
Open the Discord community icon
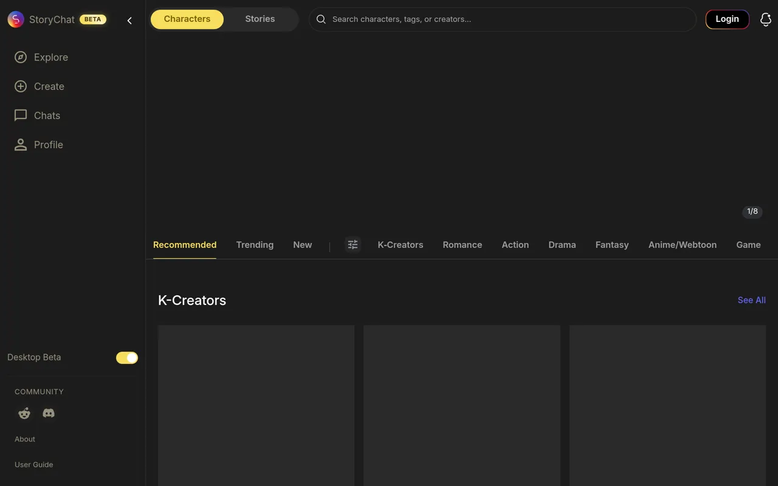coord(49,413)
